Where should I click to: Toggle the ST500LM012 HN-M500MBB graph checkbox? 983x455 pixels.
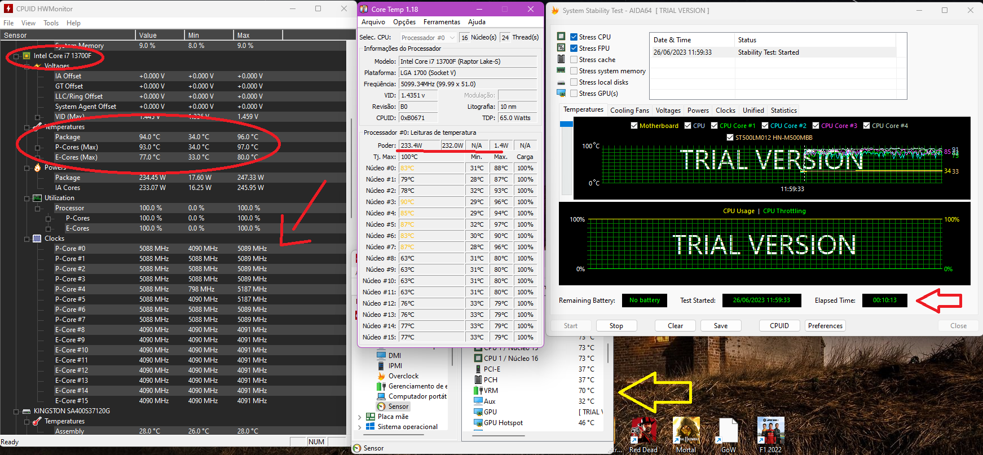pyautogui.click(x=730, y=138)
